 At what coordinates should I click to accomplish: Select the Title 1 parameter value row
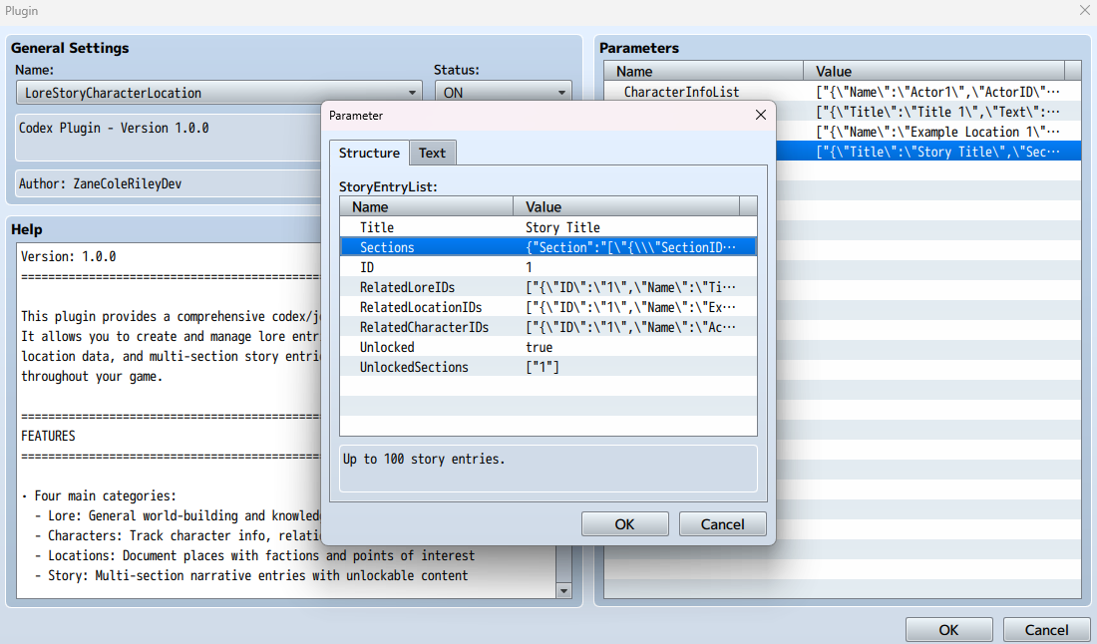[x=937, y=112]
